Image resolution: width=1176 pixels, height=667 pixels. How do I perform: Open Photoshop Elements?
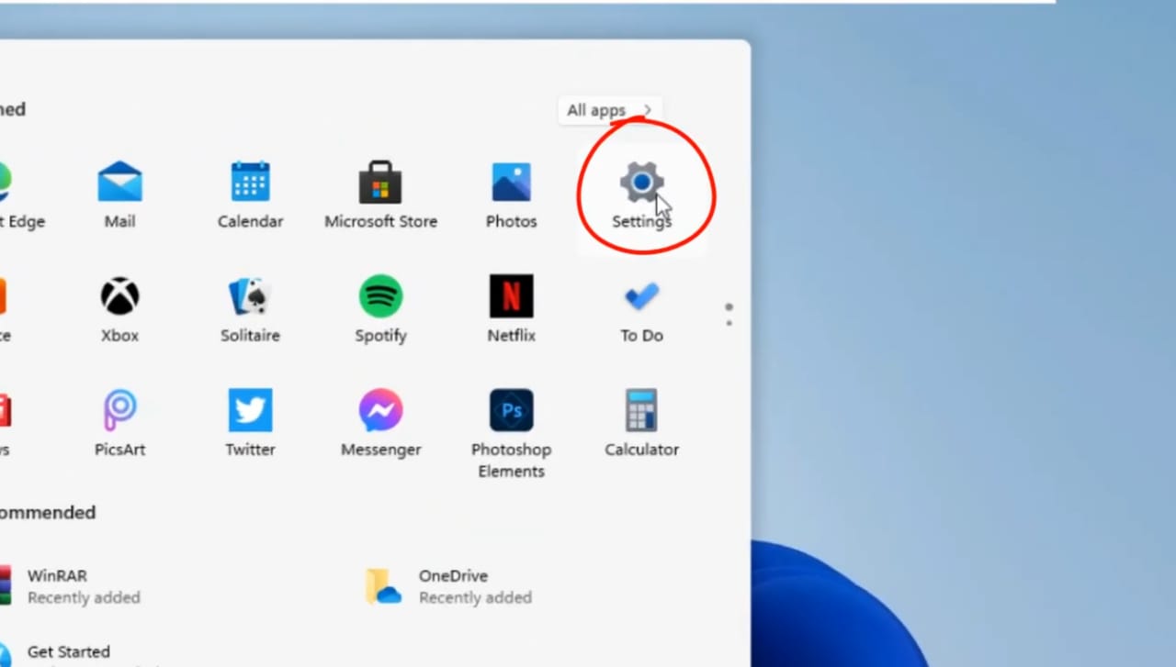coord(511,433)
